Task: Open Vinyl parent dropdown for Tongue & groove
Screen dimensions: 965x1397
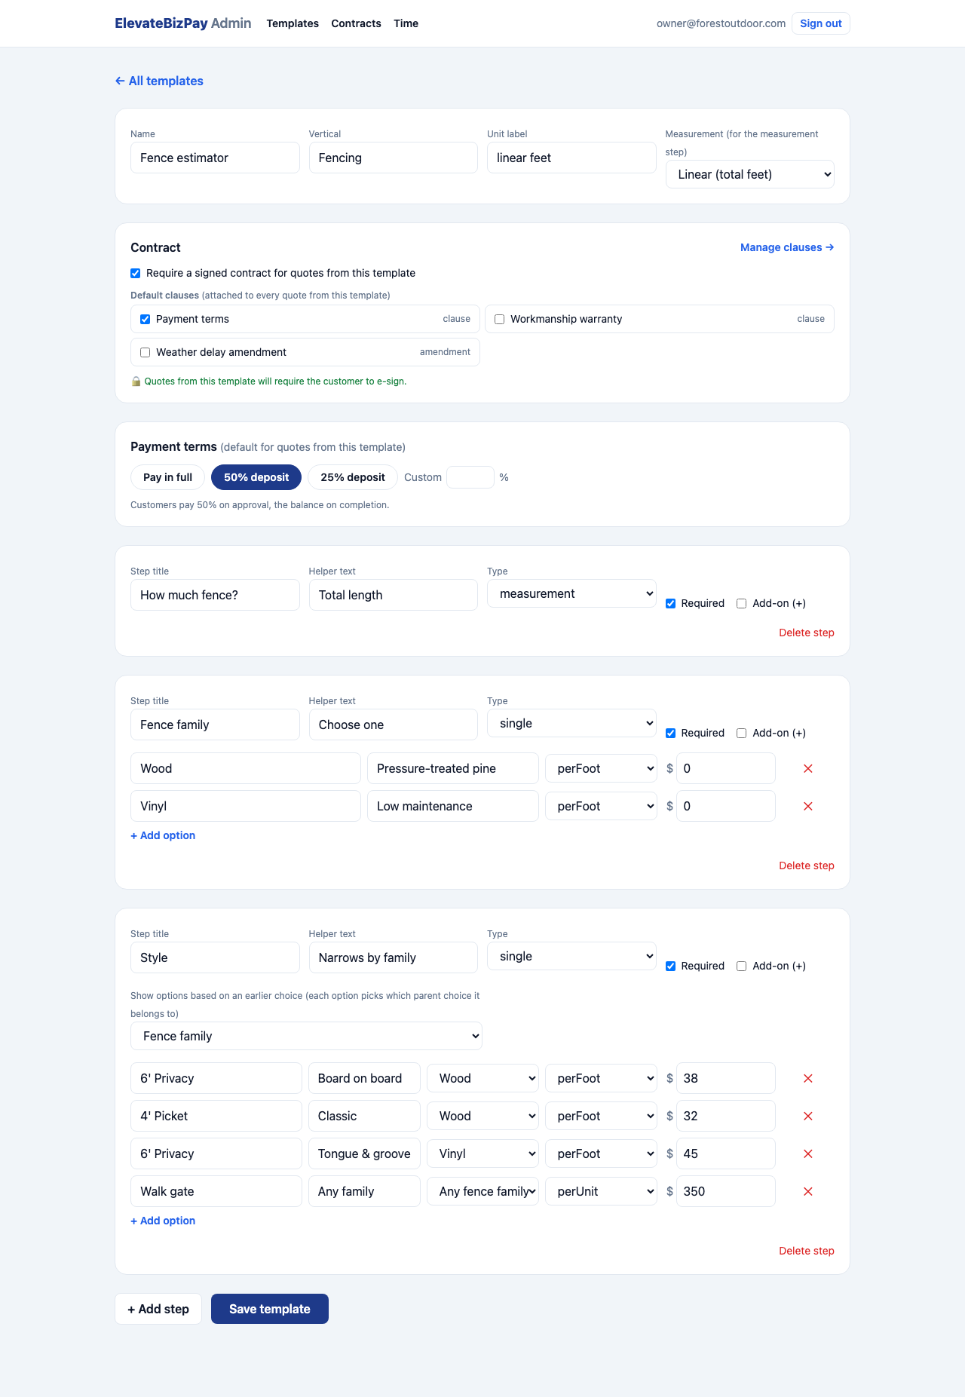Action: (x=482, y=1153)
